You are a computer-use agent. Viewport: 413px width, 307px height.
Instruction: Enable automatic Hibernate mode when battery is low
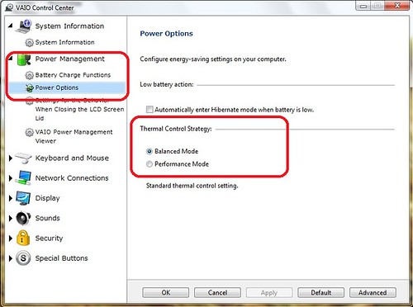(150, 110)
